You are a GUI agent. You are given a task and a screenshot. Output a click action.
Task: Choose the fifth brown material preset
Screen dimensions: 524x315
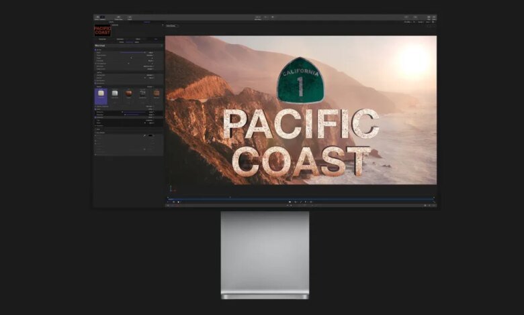pos(157,94)
